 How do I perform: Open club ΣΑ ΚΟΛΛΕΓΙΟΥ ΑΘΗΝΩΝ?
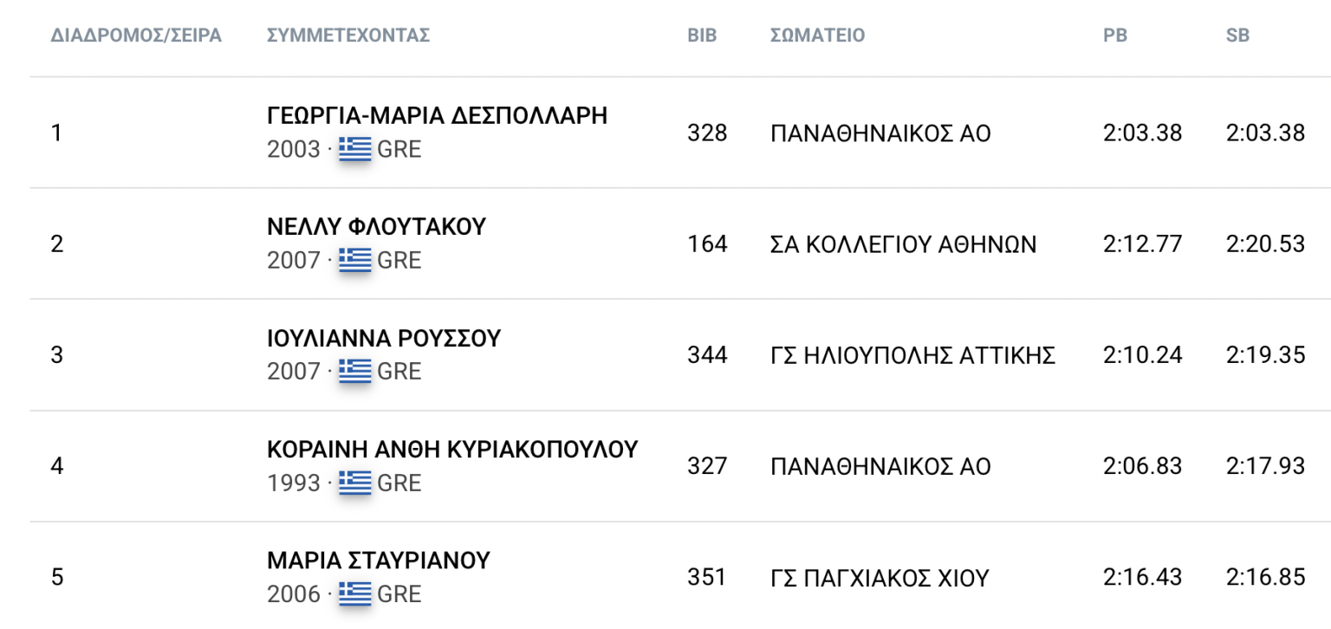coord(903,244)
